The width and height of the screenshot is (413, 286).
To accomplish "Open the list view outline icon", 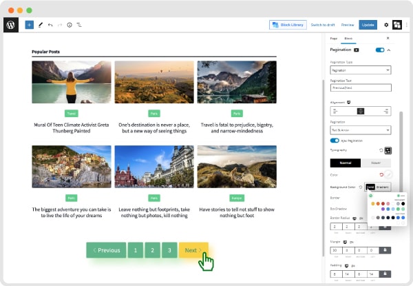I will (x=79, y=25).
